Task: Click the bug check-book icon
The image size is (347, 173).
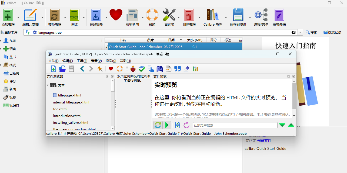Action: pos(133,69)
